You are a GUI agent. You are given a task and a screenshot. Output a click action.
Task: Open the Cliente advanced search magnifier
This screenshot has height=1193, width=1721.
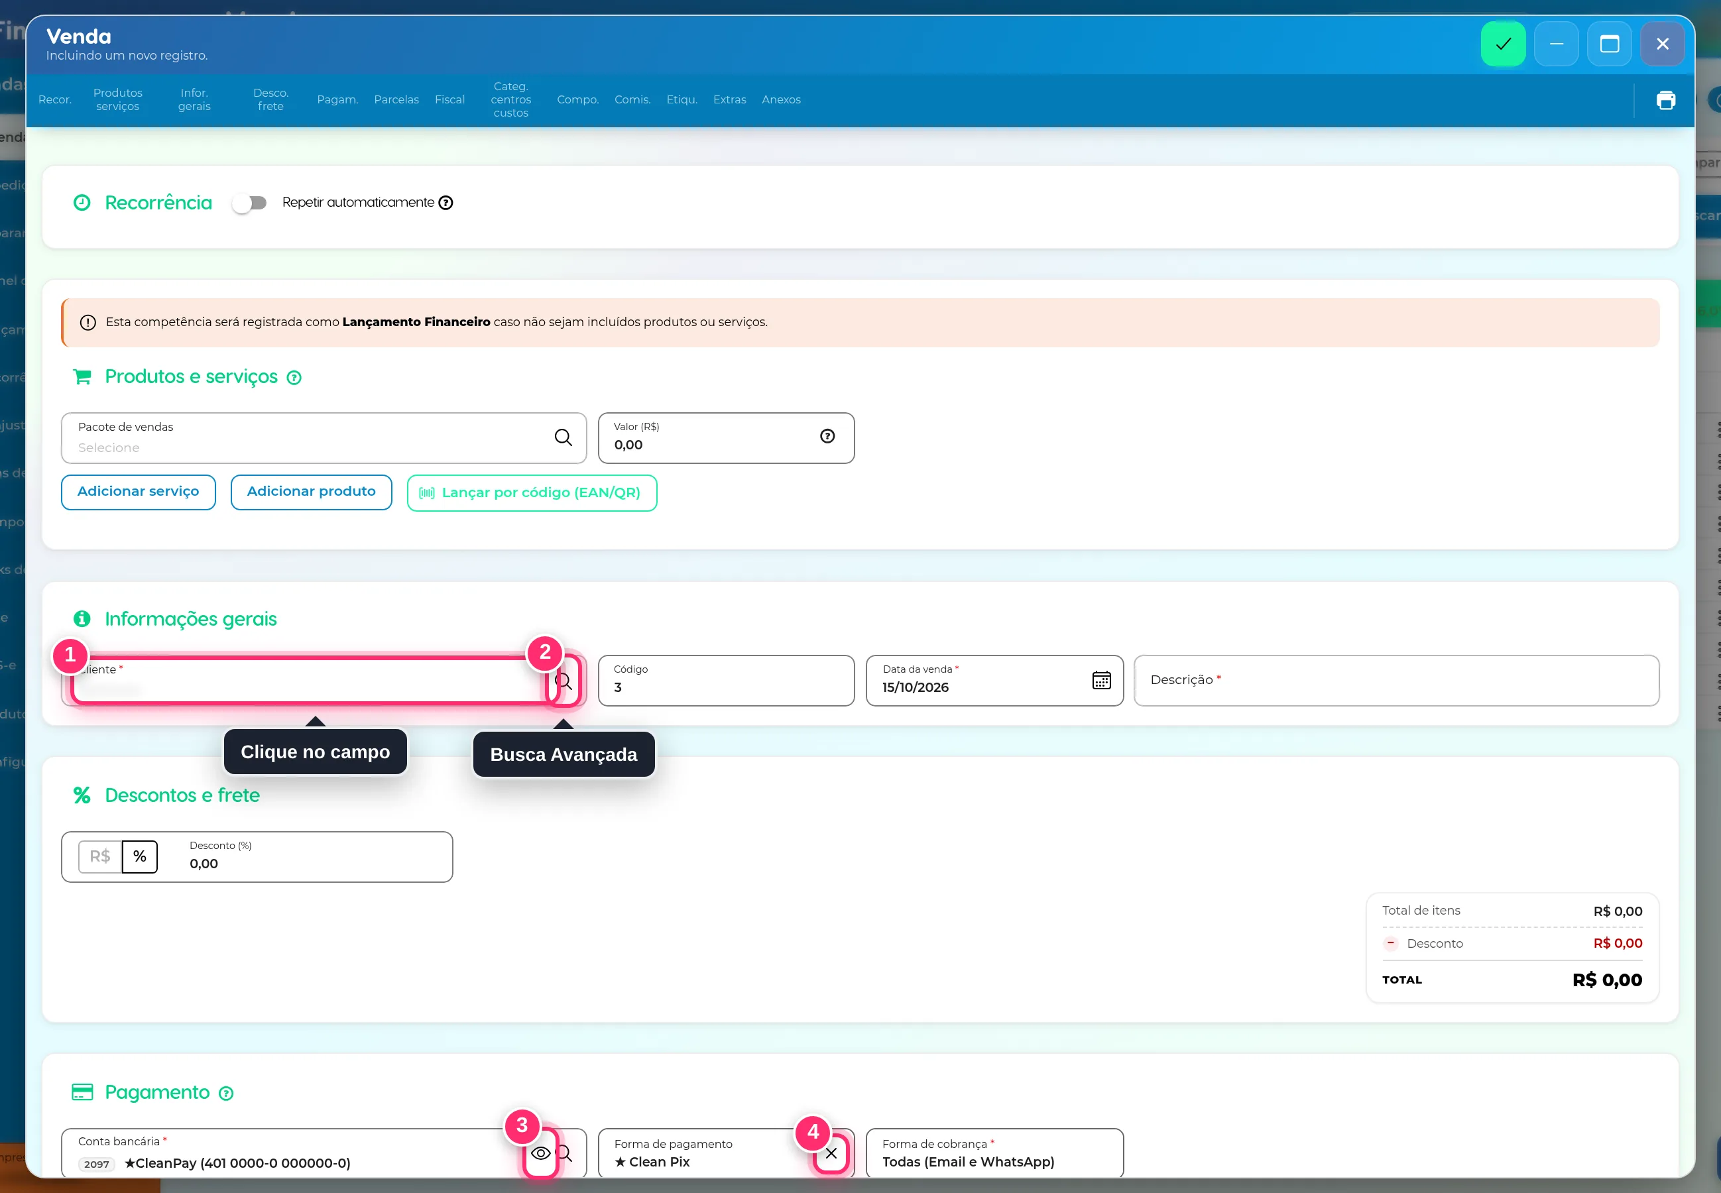564,681
